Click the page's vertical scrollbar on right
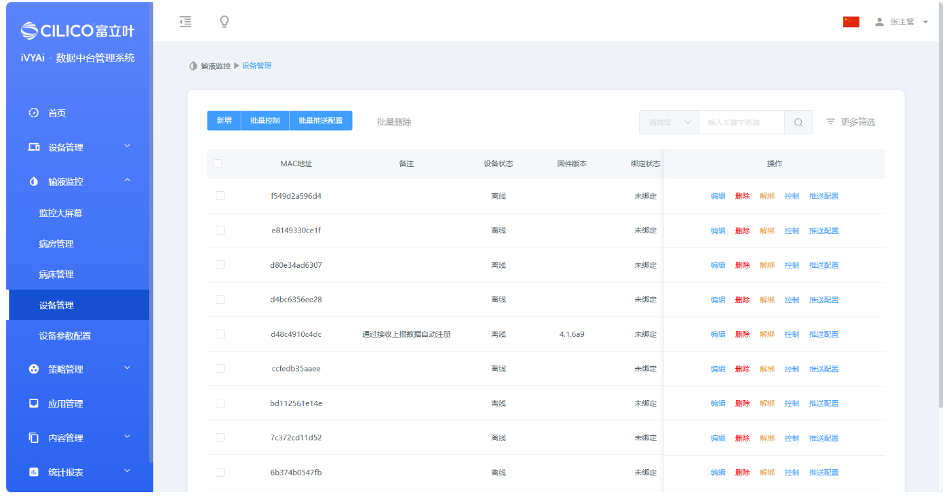 (939, 203)
